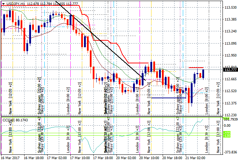Select the short red horizontal line above last candle
238x162 pixels.
point(195,68)
